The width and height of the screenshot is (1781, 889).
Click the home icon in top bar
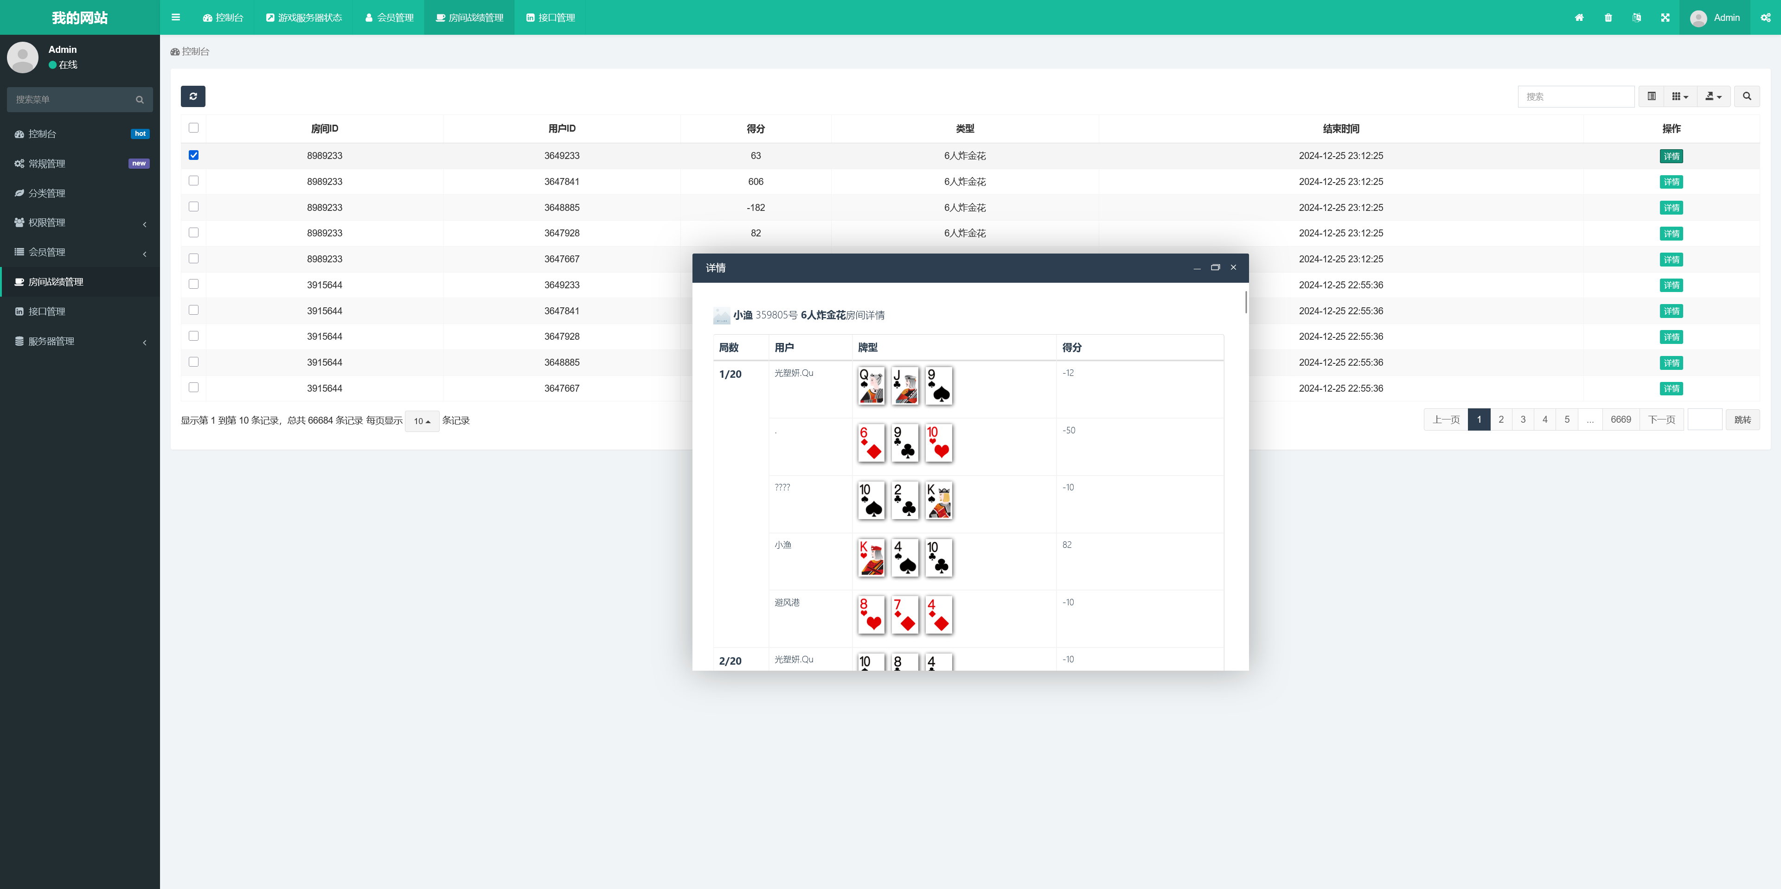[x=1579, y=18]
